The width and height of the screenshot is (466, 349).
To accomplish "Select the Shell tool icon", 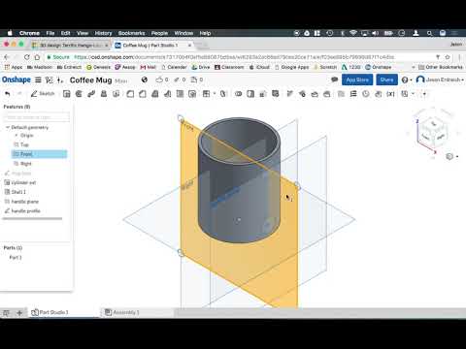I will 180,94.
